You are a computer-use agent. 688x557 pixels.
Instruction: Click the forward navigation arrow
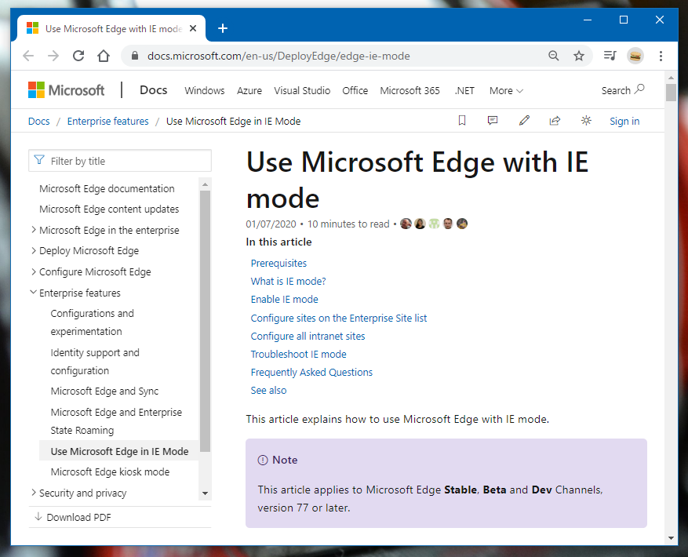[53, 56]
